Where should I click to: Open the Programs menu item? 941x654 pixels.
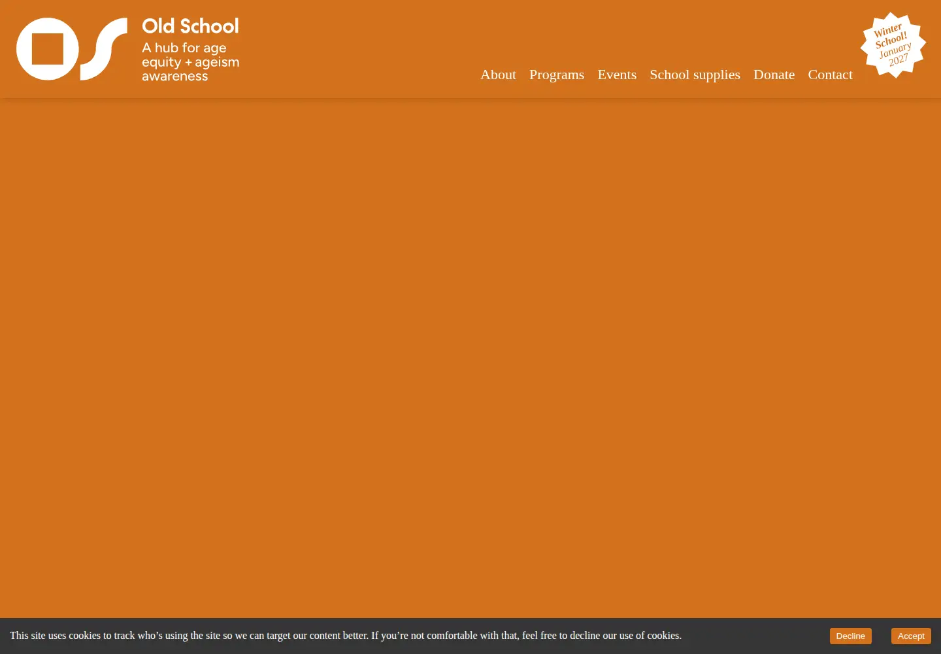(x=557, y=75)
